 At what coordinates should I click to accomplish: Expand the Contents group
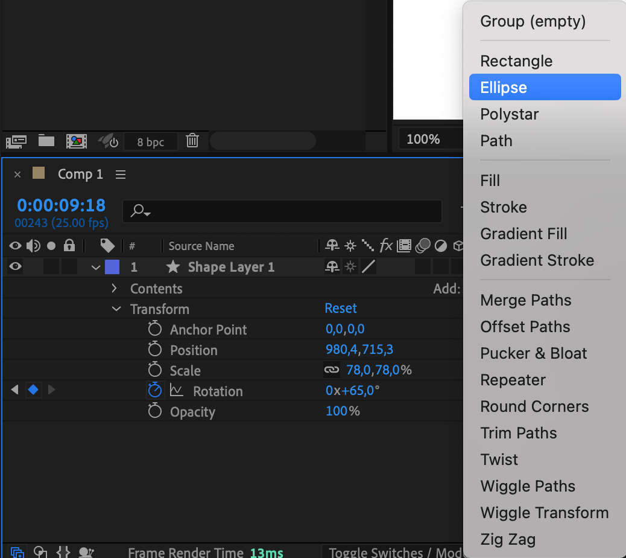[115, 289]
